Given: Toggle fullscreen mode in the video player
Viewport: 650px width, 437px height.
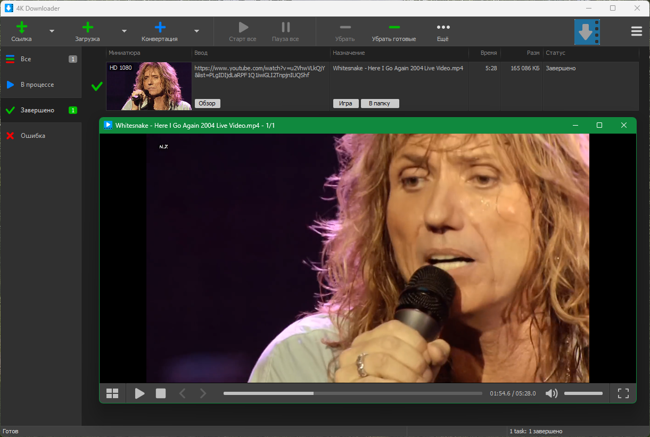Looking at the screenshot, I should [x=623, y=393].
